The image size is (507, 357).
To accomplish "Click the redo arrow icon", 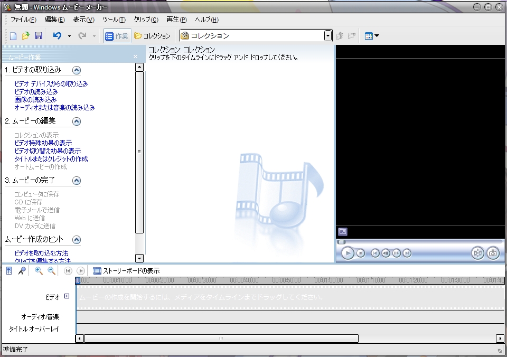I will coord(82,35).
